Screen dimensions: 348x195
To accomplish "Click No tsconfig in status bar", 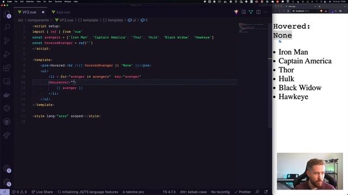I will click(x=220, y=192).
